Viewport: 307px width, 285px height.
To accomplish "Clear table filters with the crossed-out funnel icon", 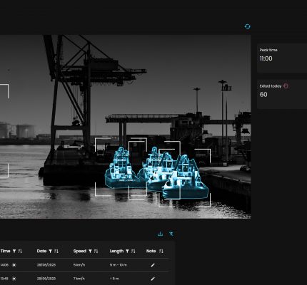I will (x=171, y=234).
